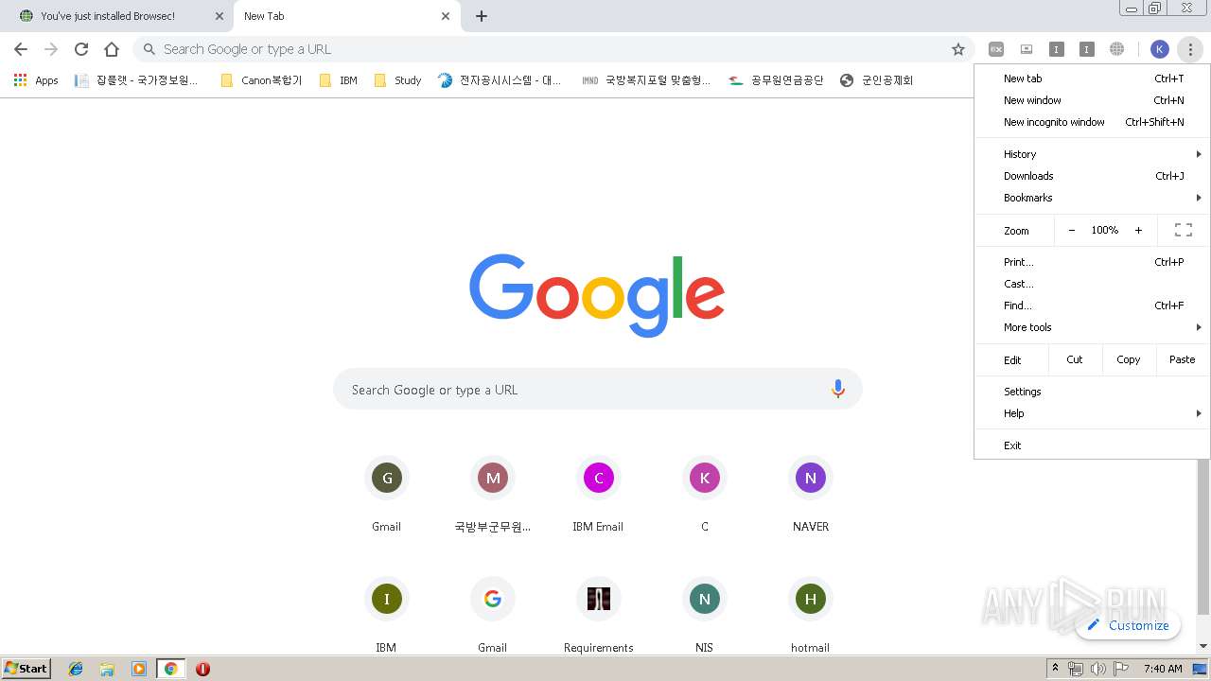This screenshot has width=1211, height=681.
Task: Click the address bar
Action: pyautogui.click(x=553, y=49)
